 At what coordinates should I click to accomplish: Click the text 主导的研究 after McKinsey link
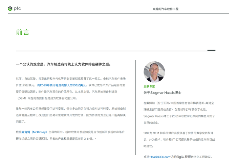56,132
